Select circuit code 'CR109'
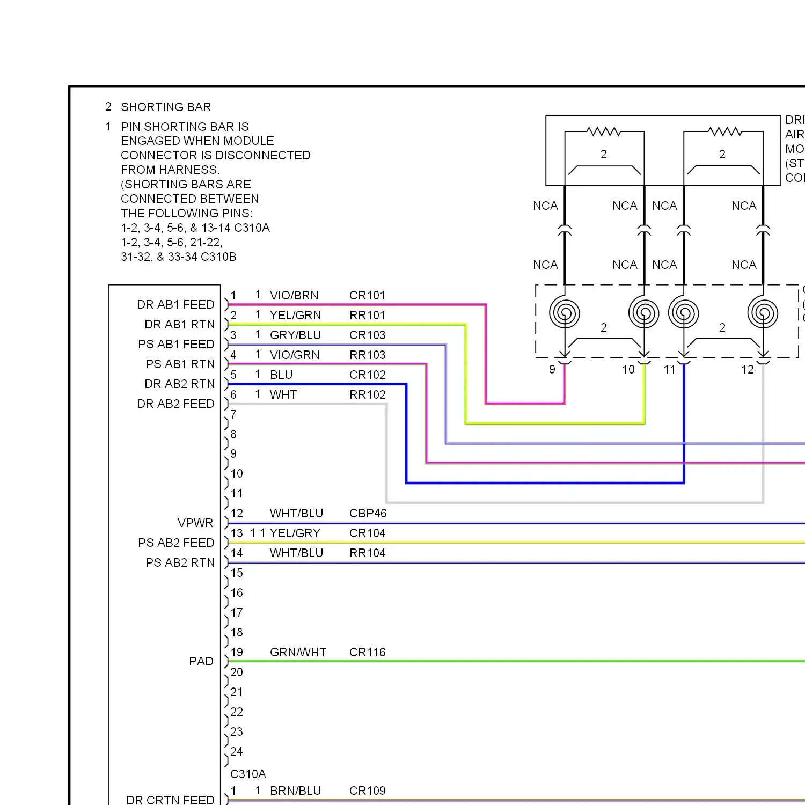This screenshot has width=805, height=805. (367, 791)
